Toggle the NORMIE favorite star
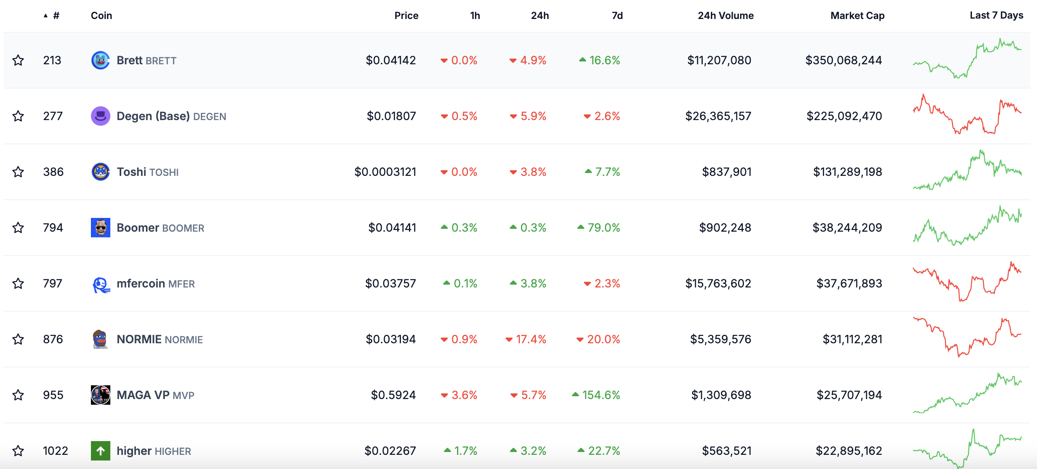1037x469 pixels. coord(18,339)
